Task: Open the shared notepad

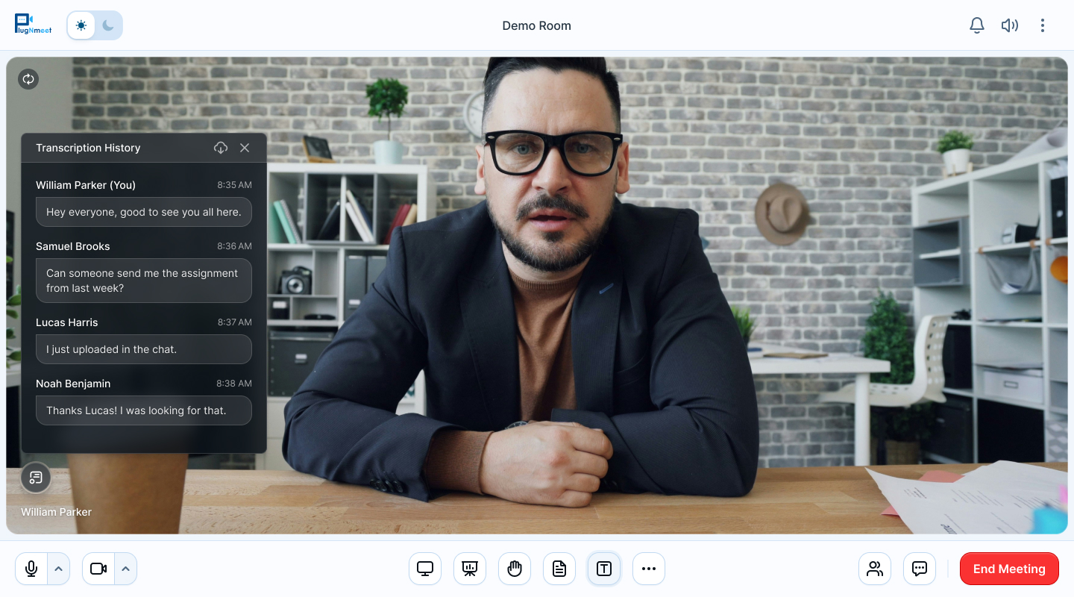Action: (559, 569)
